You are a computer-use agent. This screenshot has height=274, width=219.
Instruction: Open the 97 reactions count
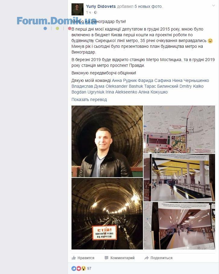pos(89,269)
